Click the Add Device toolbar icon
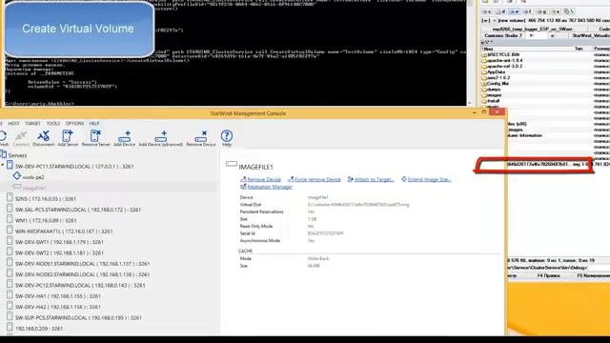 [125, 136]
